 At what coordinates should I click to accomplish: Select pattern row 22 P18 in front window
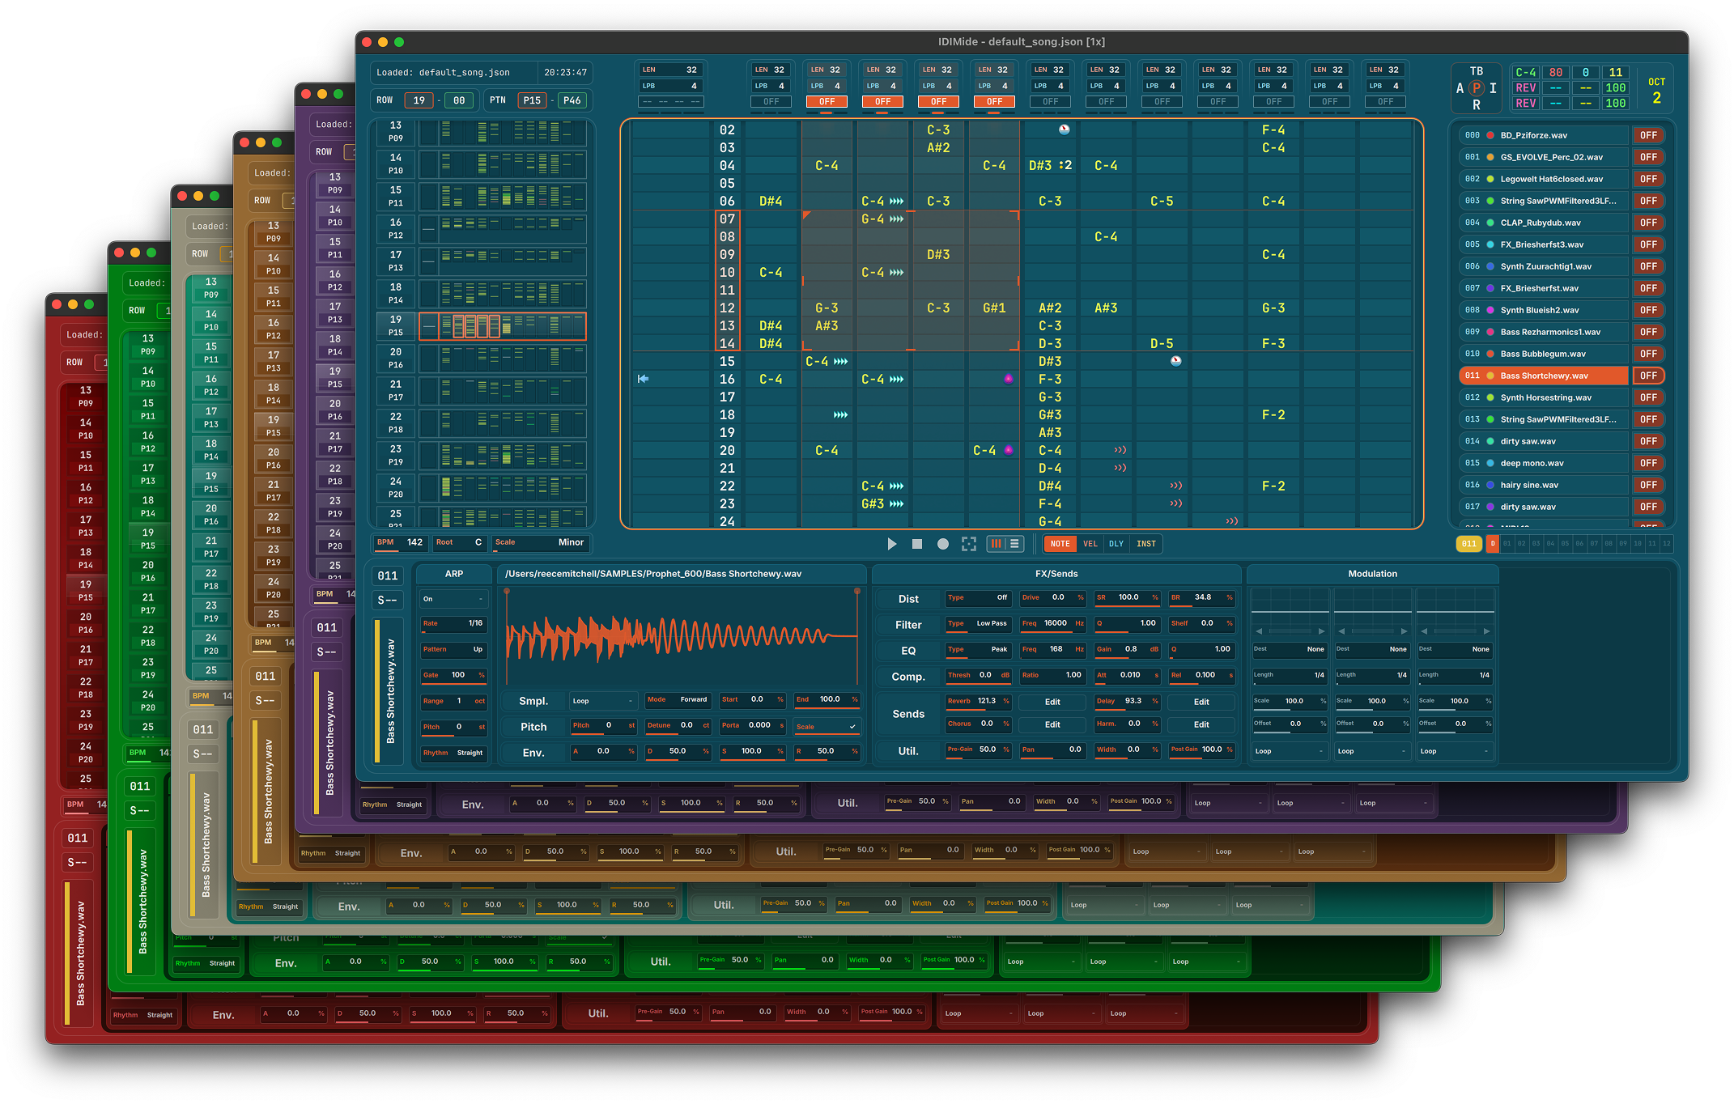482,423
